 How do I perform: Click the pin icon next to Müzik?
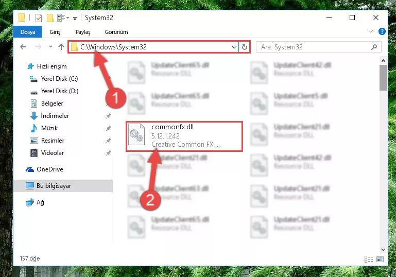pos(108,128)
